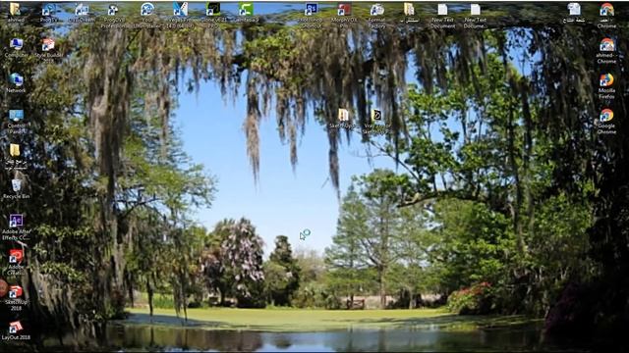The image size is (629, 353).
Task: Open the SketchUp folder in desktop center
Action: click(x=343, y=119)
